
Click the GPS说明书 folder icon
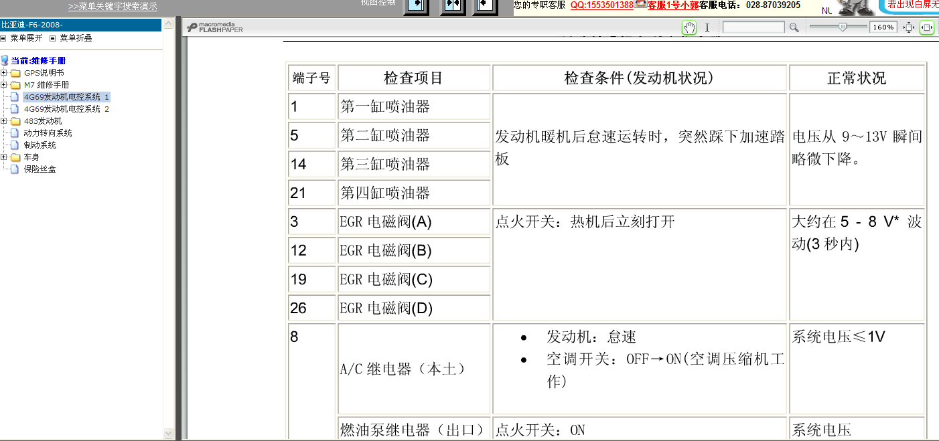(15, 73)
